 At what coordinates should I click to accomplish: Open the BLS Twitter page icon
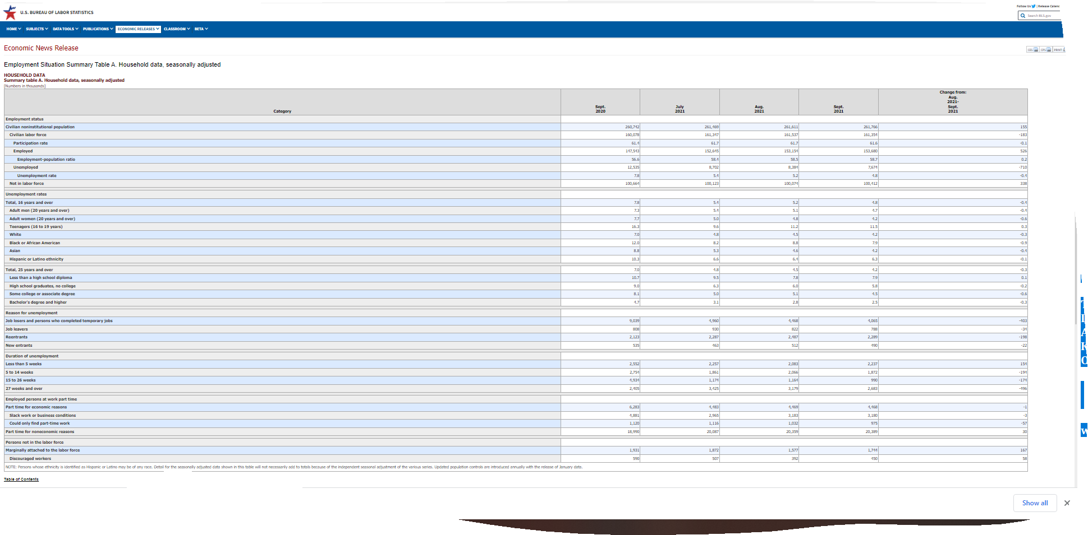(1034, 6)
